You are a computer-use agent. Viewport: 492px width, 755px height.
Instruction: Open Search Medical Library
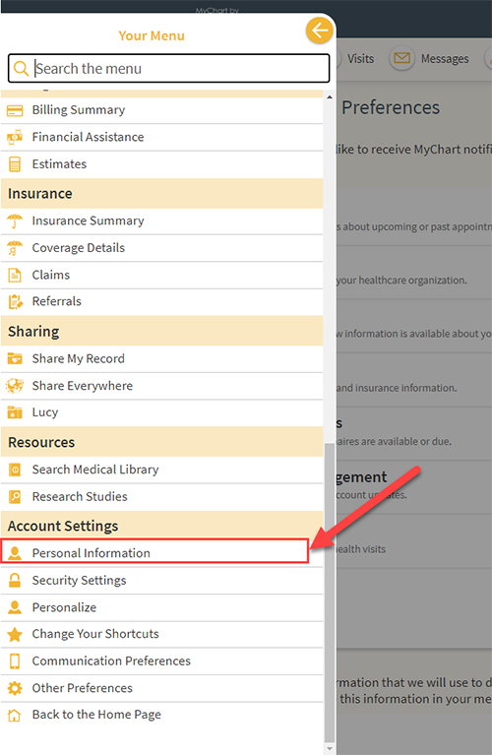(x=161, y=470)
